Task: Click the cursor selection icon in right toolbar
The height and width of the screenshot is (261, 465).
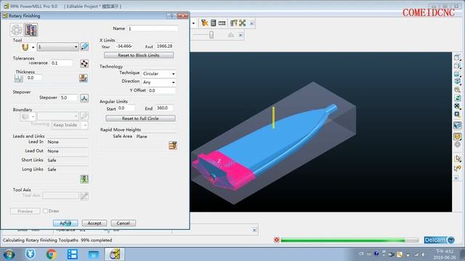Action: coord(457,159)
